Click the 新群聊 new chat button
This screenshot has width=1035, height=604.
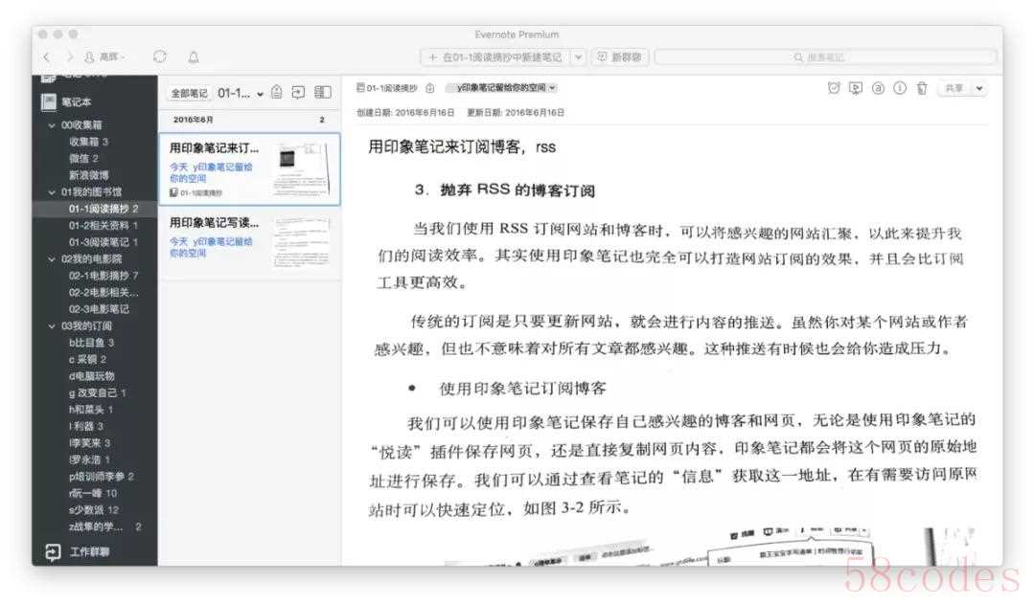[x=620, y=57]
